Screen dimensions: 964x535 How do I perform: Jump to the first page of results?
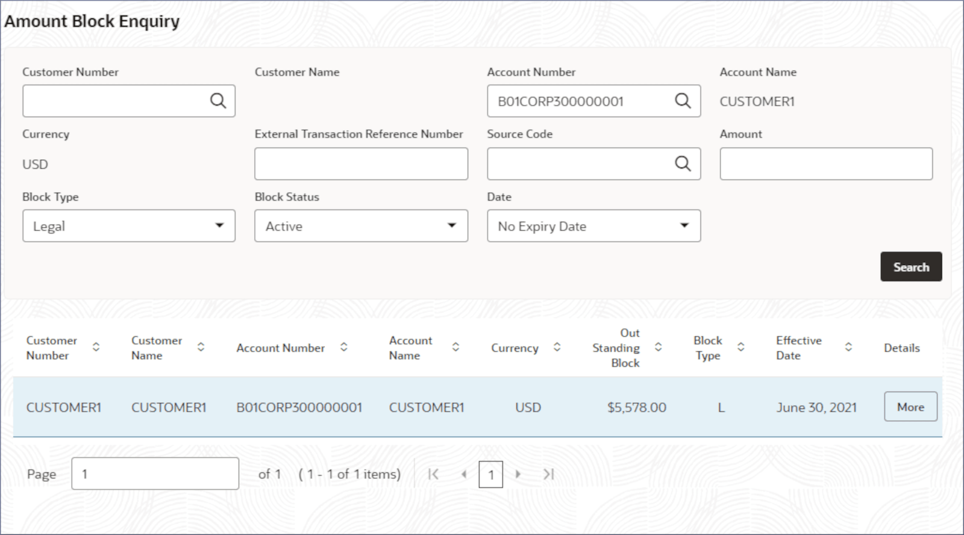(x=433, y=475)
